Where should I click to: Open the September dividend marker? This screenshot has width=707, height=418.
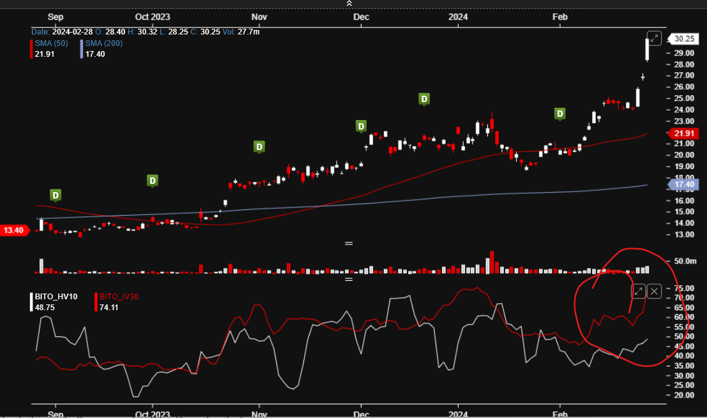click(x=56, y=195)
